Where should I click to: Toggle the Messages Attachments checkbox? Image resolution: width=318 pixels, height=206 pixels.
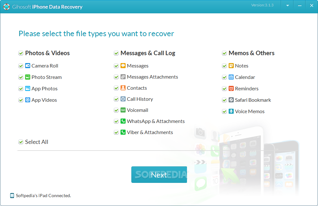click(x=116, y=77)
